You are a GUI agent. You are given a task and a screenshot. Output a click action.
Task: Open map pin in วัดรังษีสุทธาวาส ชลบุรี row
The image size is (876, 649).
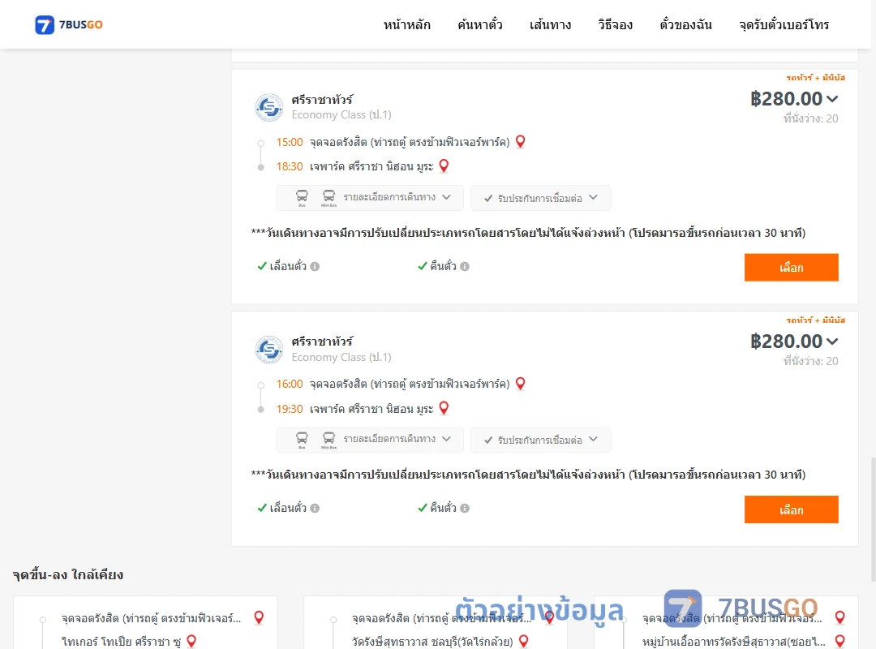click(524, 641)
